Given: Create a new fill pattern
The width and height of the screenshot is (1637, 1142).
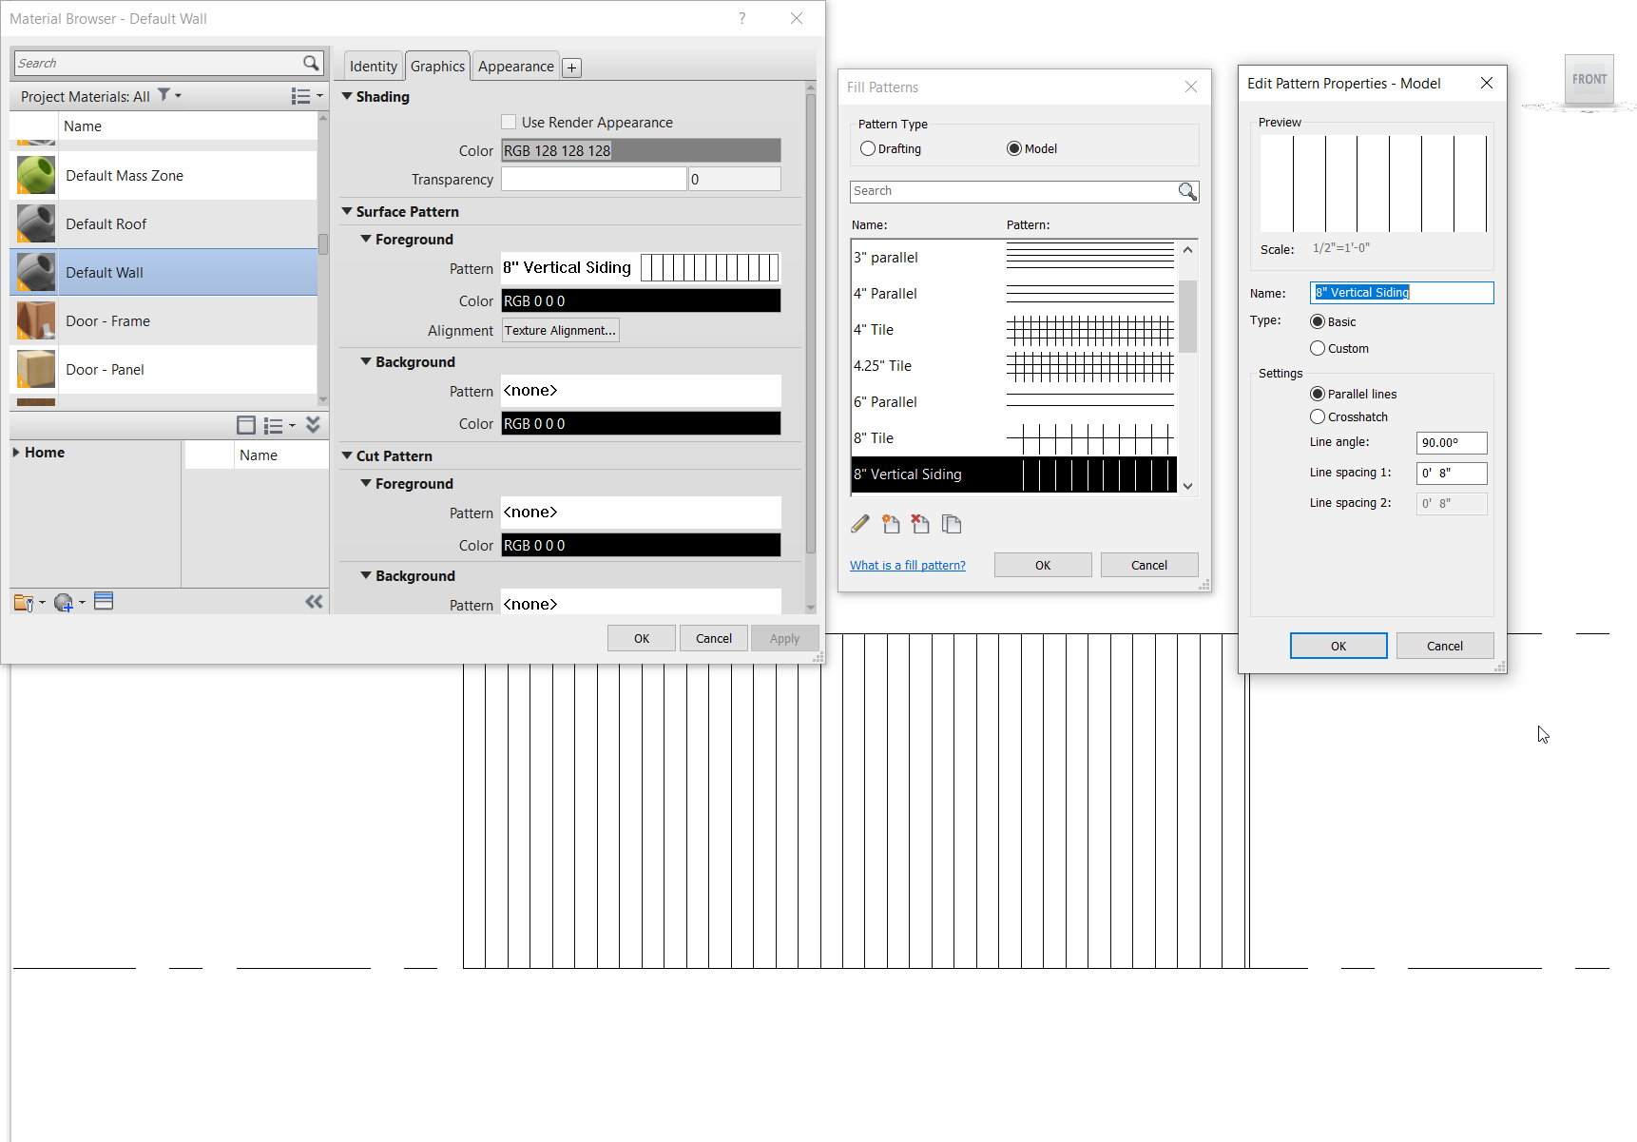Looking at the screenshot, I should (x=891, y=524).
